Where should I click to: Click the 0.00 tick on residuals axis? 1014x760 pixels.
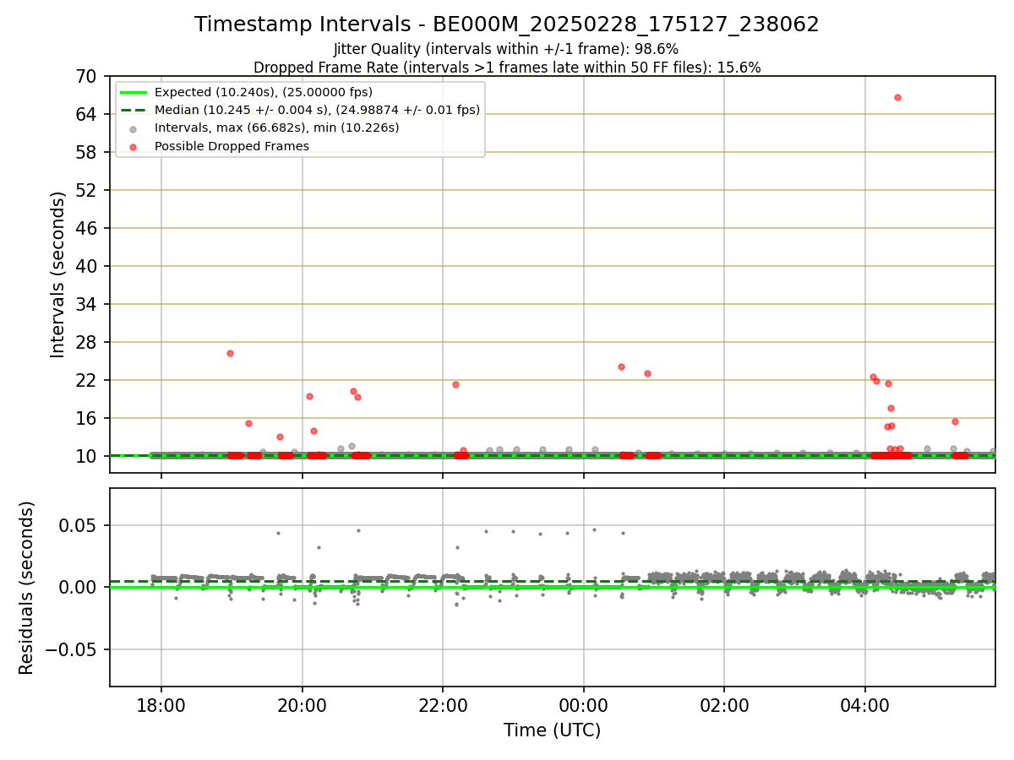(x=79, y=587)
